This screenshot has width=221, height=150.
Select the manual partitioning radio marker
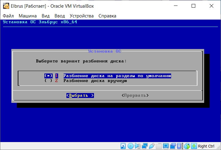48,81
